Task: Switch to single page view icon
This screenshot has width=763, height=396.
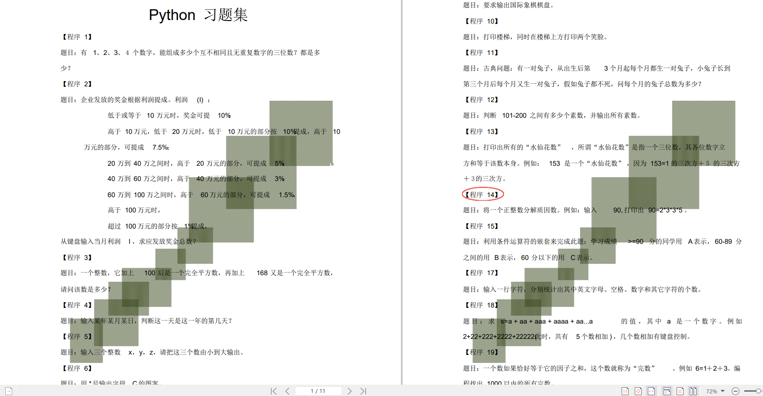Action: [680, 391]
